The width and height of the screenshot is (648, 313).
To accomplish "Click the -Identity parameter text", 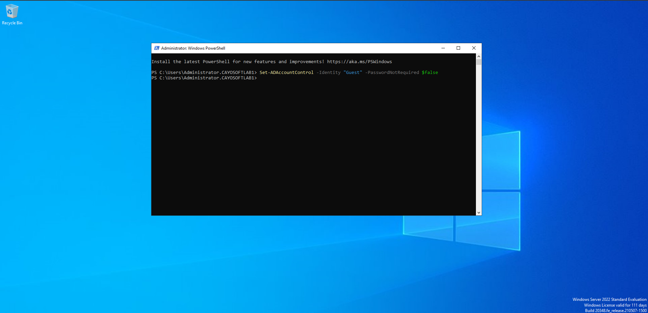I will pos(328,73).
